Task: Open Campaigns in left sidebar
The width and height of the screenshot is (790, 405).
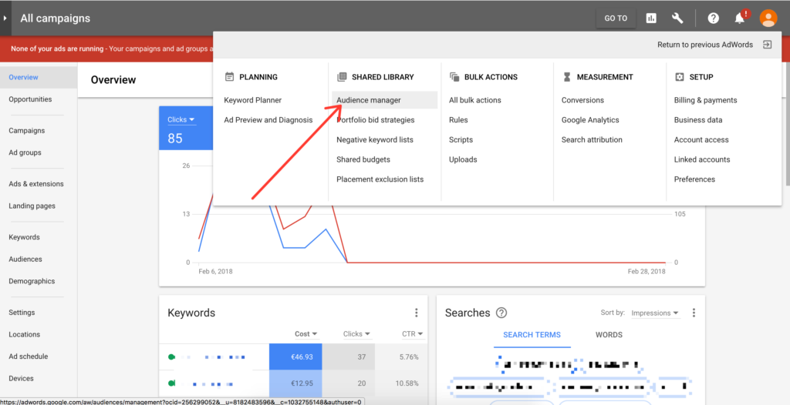Action: pyautogui.click(x=27, y=131)
